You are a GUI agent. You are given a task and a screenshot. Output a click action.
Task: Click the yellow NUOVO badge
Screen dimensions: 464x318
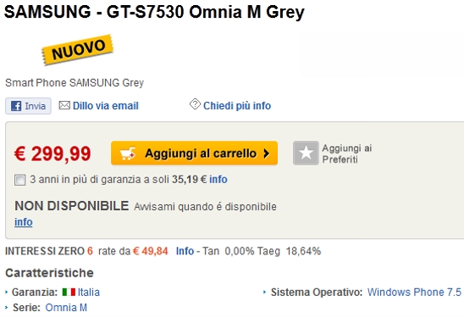(78, 49)
